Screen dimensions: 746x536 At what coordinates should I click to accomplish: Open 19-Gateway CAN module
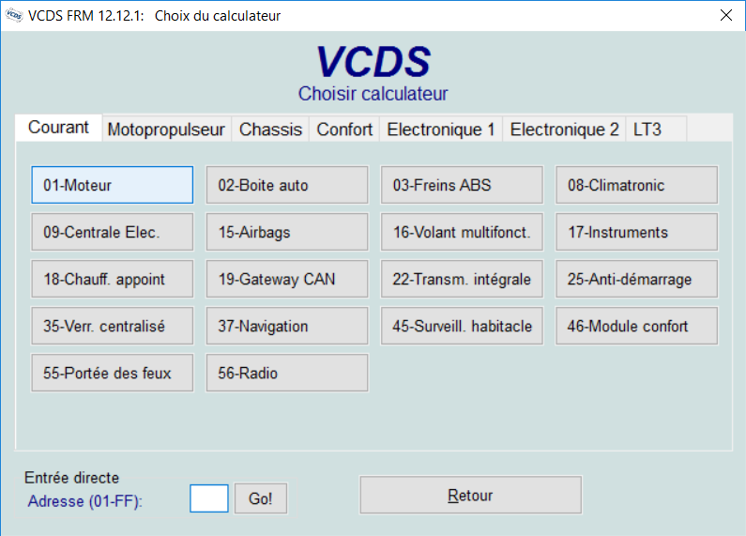287,279
